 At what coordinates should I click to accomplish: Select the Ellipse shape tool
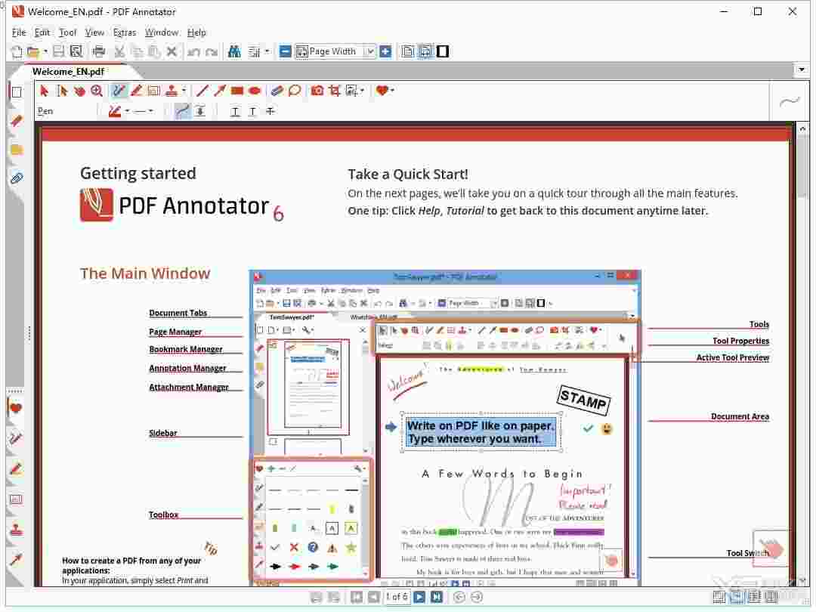(255, 91)
